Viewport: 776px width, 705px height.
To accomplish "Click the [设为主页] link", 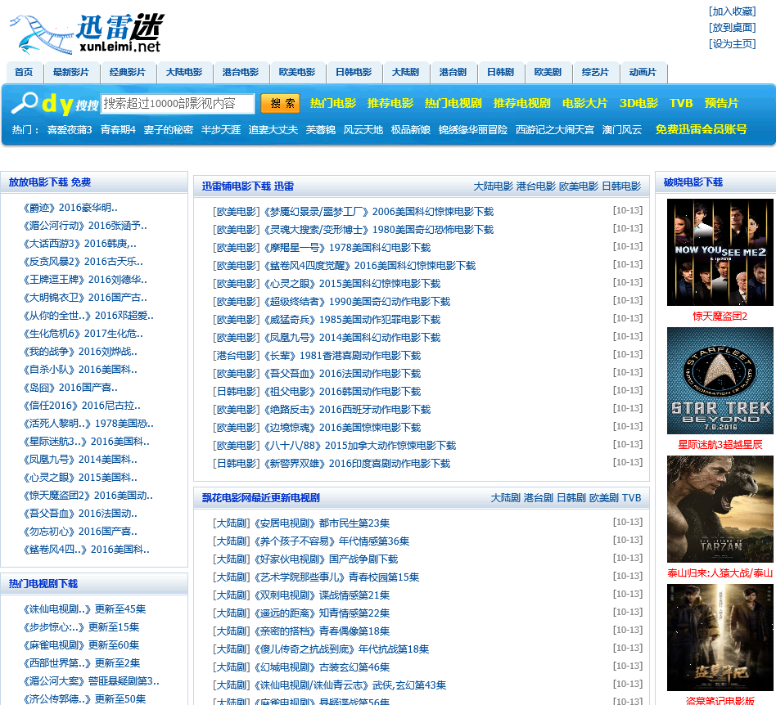I will 732,44.
